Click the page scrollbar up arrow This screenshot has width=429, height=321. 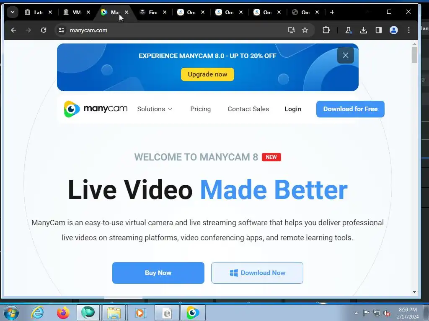point(414,43)
